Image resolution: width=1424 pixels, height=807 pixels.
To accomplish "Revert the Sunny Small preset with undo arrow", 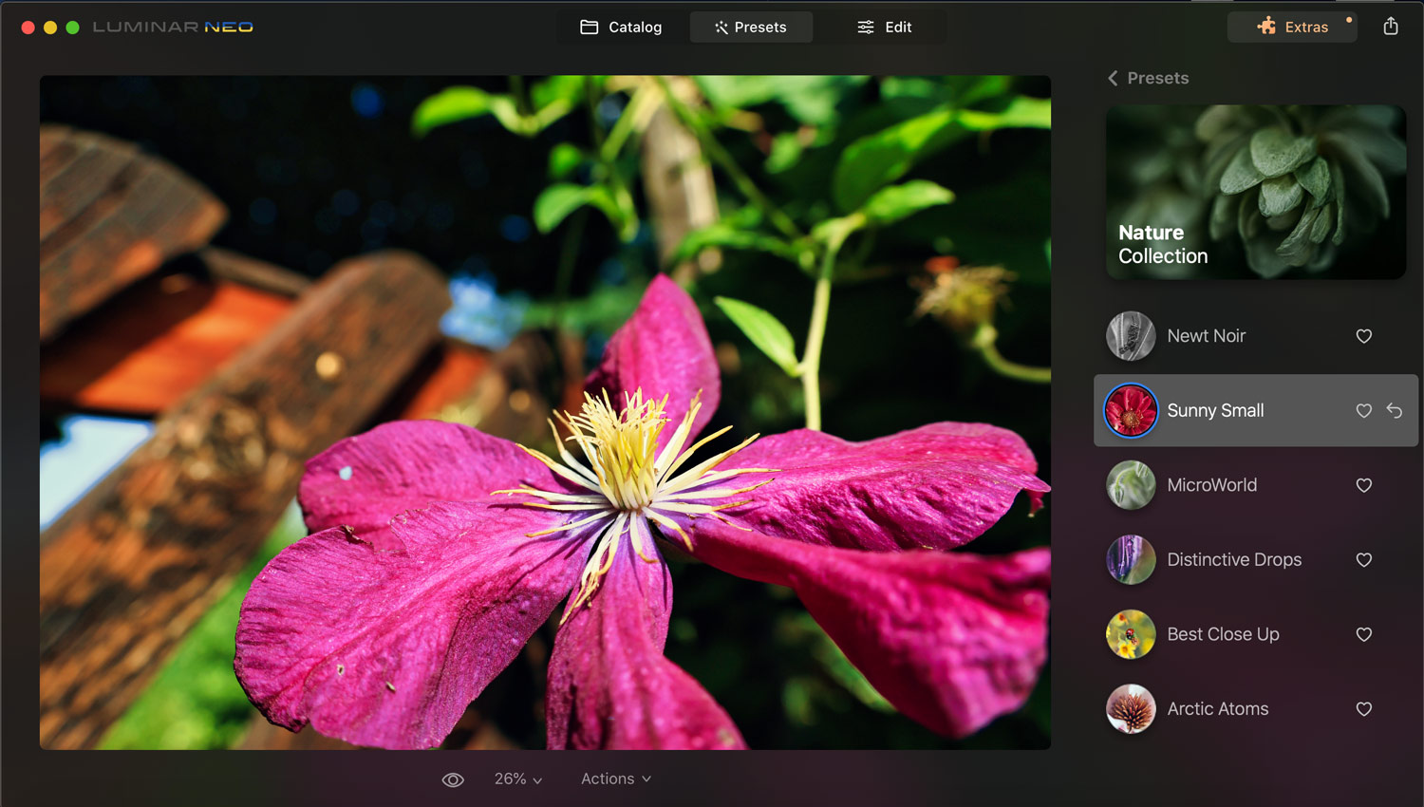I will (1394, 410).
